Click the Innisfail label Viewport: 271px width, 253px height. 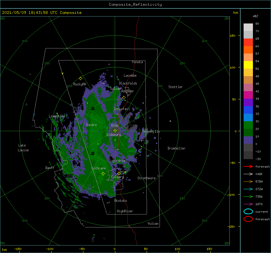[122, 109]
